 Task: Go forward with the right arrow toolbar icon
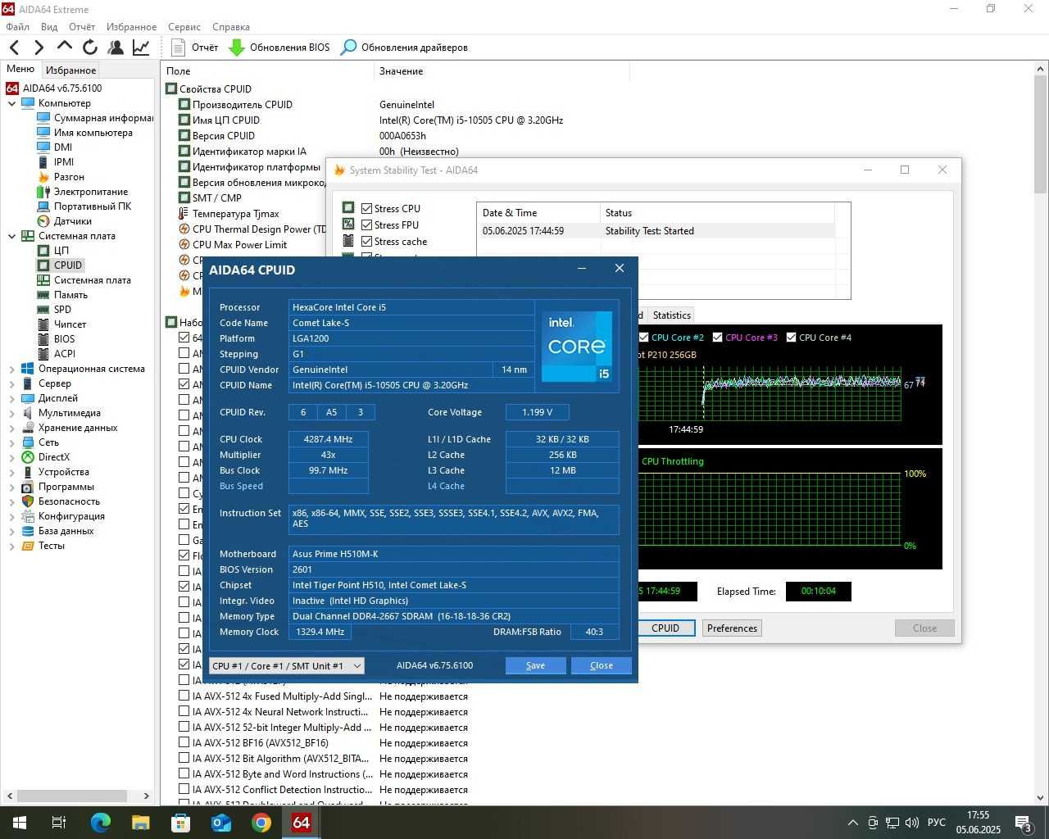pos(39,48)
